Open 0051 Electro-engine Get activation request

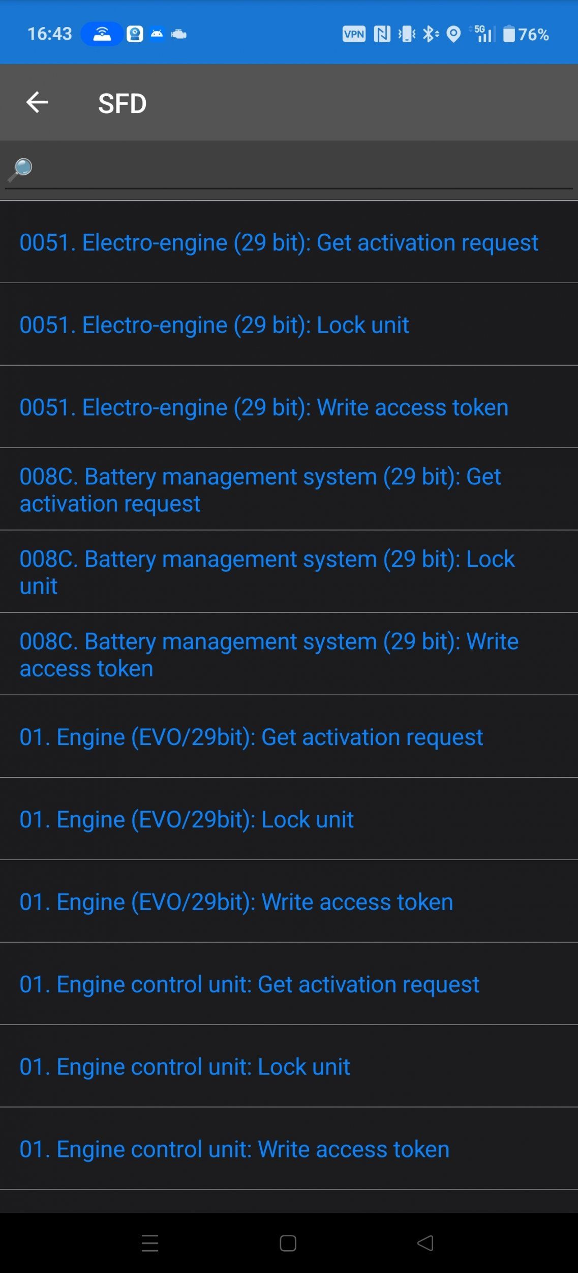point(279,242)
